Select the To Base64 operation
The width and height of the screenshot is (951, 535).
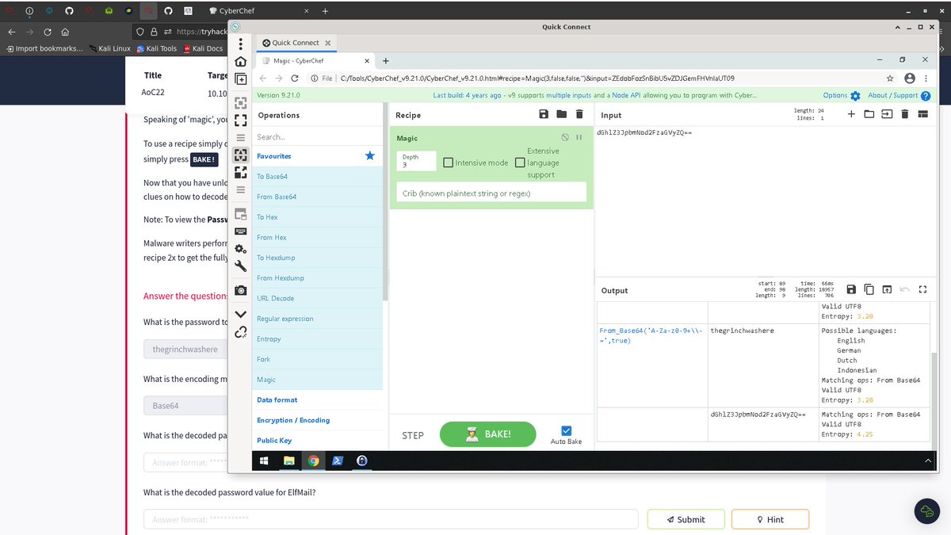click(x=317, y=176)
